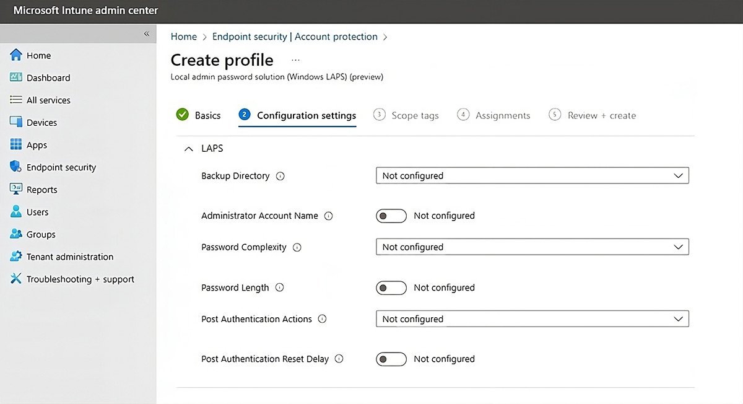743x404 pixels.
Task: Open Endpoint security Account protection breadcrumb
Action: coord(295,37)
